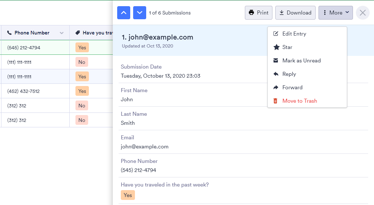Image resolution: width=374 pixels, height=205 pixels.
Task: Click the phone icon in column header
Action: [9, 33]
